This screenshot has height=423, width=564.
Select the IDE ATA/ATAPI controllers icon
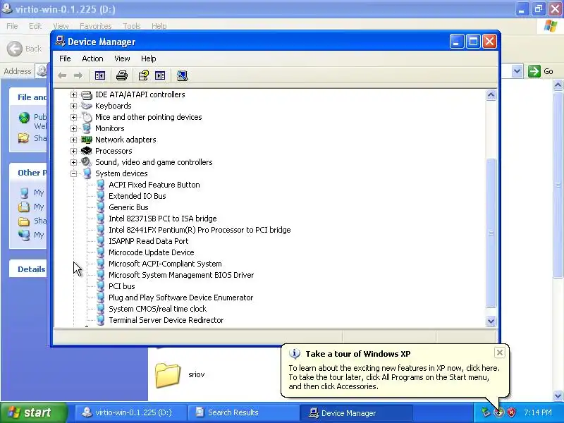(x=87, y=94)
